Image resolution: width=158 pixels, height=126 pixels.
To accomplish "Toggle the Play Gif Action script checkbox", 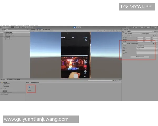I will tap(126, 43).
